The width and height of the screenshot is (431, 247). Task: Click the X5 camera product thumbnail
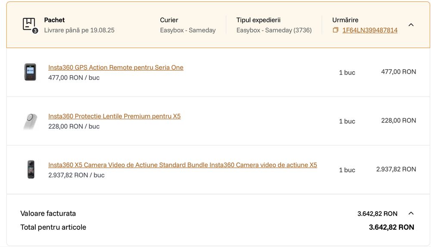31,169
